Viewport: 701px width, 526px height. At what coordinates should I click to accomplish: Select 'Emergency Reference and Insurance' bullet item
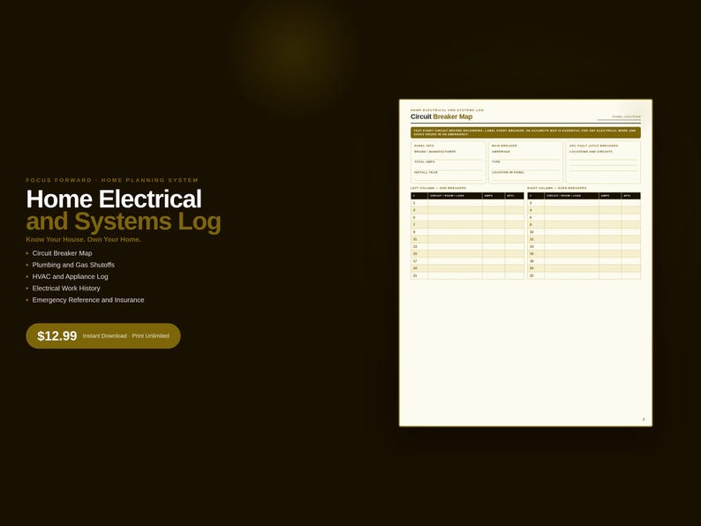click(87, 300)
